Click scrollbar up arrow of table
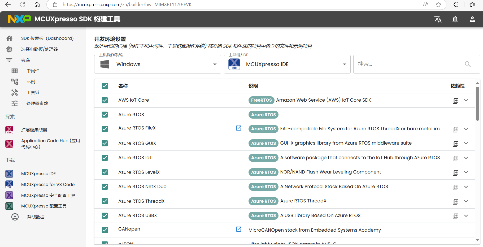483x247 pixels. pyautogui.click(x=477, y=83)
